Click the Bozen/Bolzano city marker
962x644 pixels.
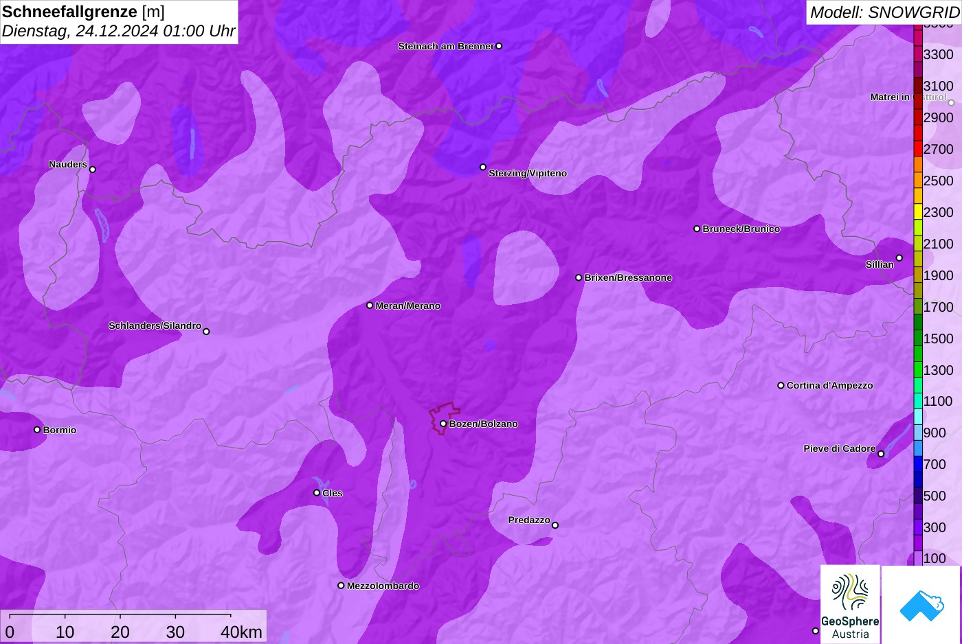tap(443, 424)
